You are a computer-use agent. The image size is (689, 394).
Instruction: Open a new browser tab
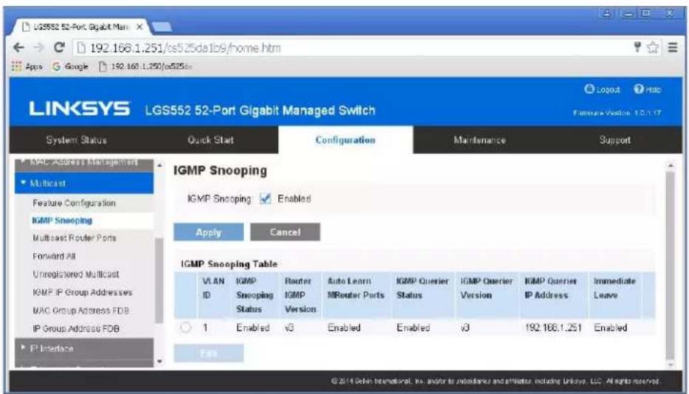162,27
